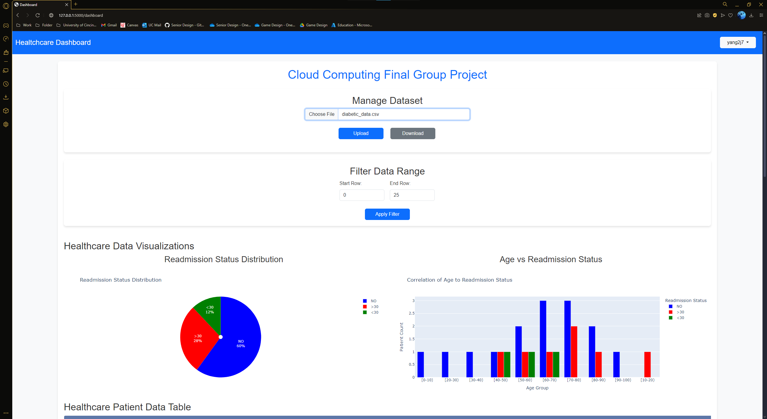Toggle NO in bar chart legend
The width and height of the screenshot is (767, 419).
click(676, 306)
